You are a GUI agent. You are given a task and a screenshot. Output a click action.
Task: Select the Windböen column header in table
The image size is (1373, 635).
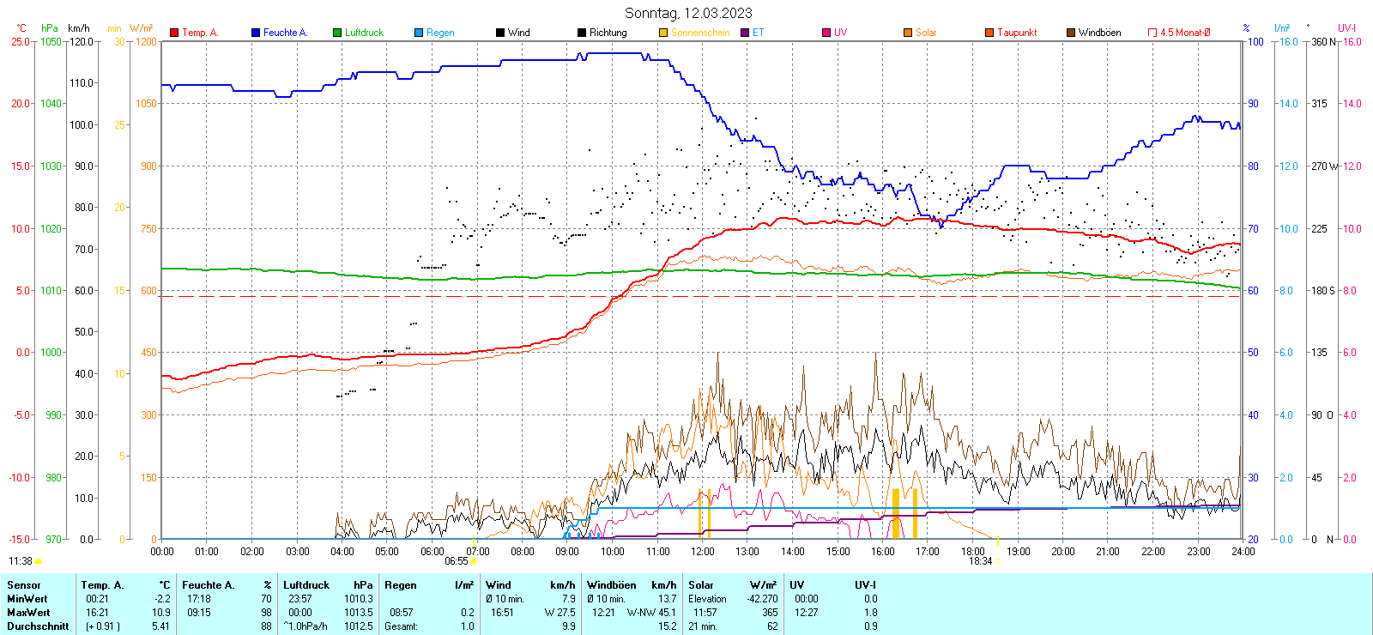[x=611, y=585]
